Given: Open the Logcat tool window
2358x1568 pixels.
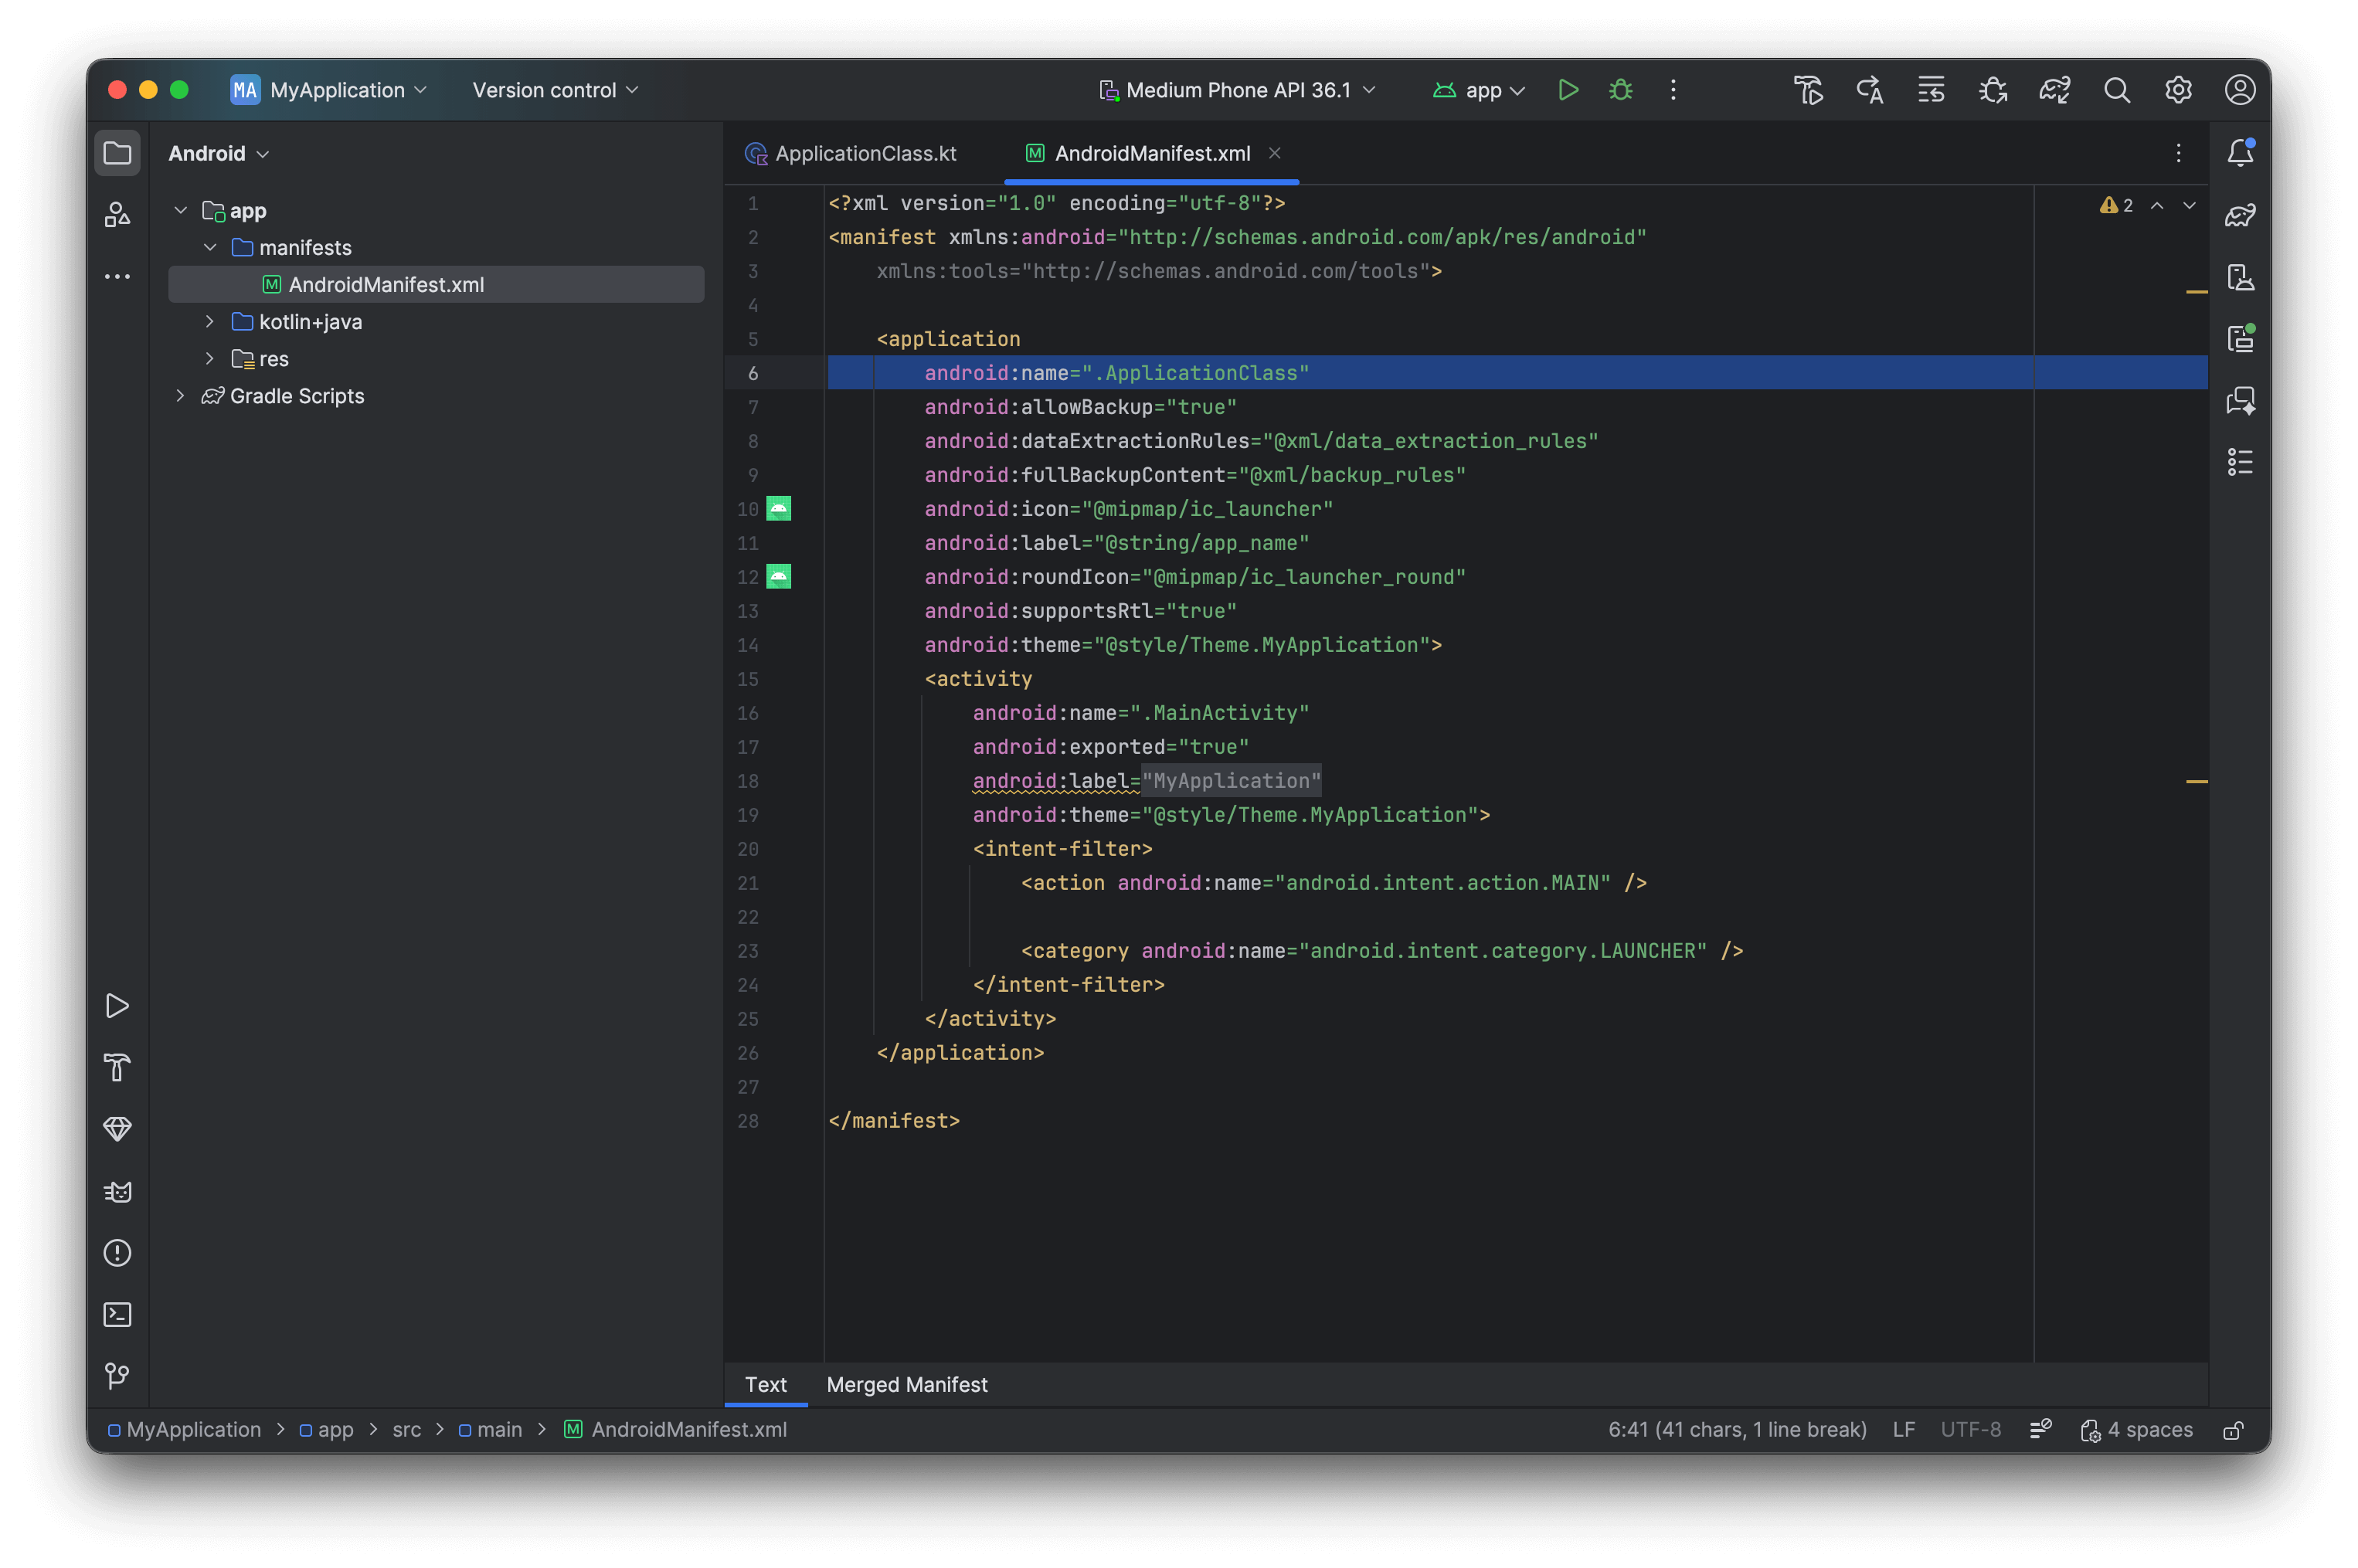Looking at the screenshot, I should click(117, 1191).
